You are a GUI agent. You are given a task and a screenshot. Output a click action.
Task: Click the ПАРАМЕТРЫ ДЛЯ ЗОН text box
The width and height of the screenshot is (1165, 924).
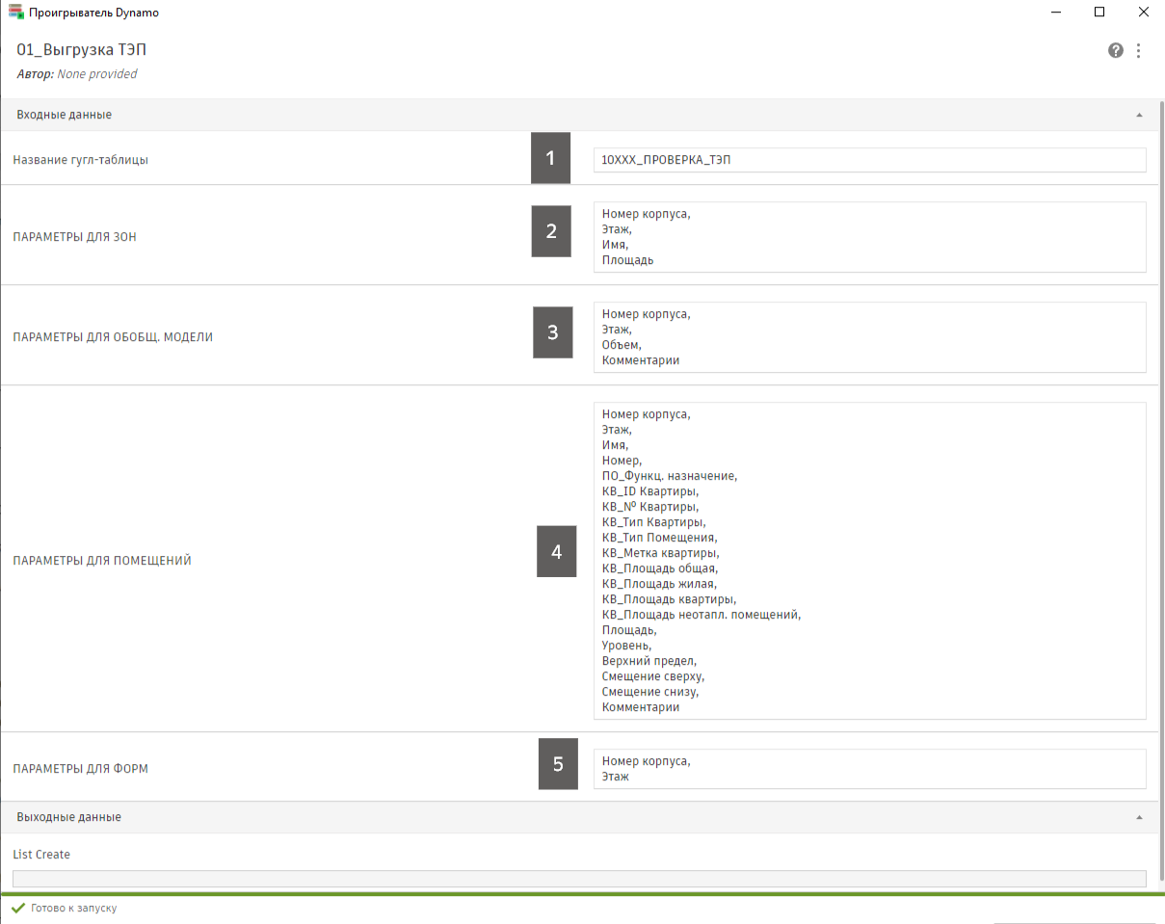point(869,237)
